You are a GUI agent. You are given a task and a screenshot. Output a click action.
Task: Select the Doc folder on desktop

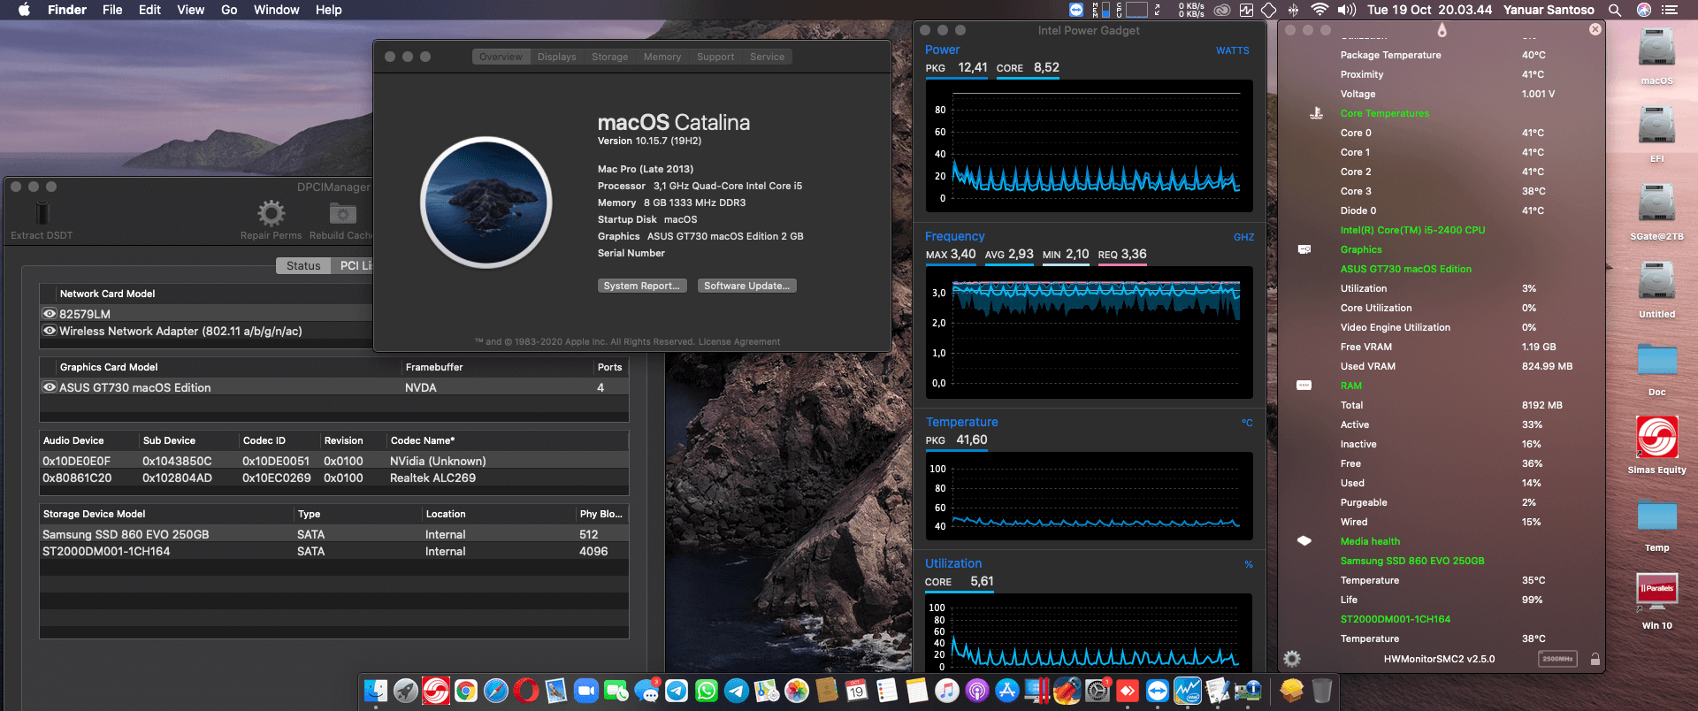(1656, 361)
